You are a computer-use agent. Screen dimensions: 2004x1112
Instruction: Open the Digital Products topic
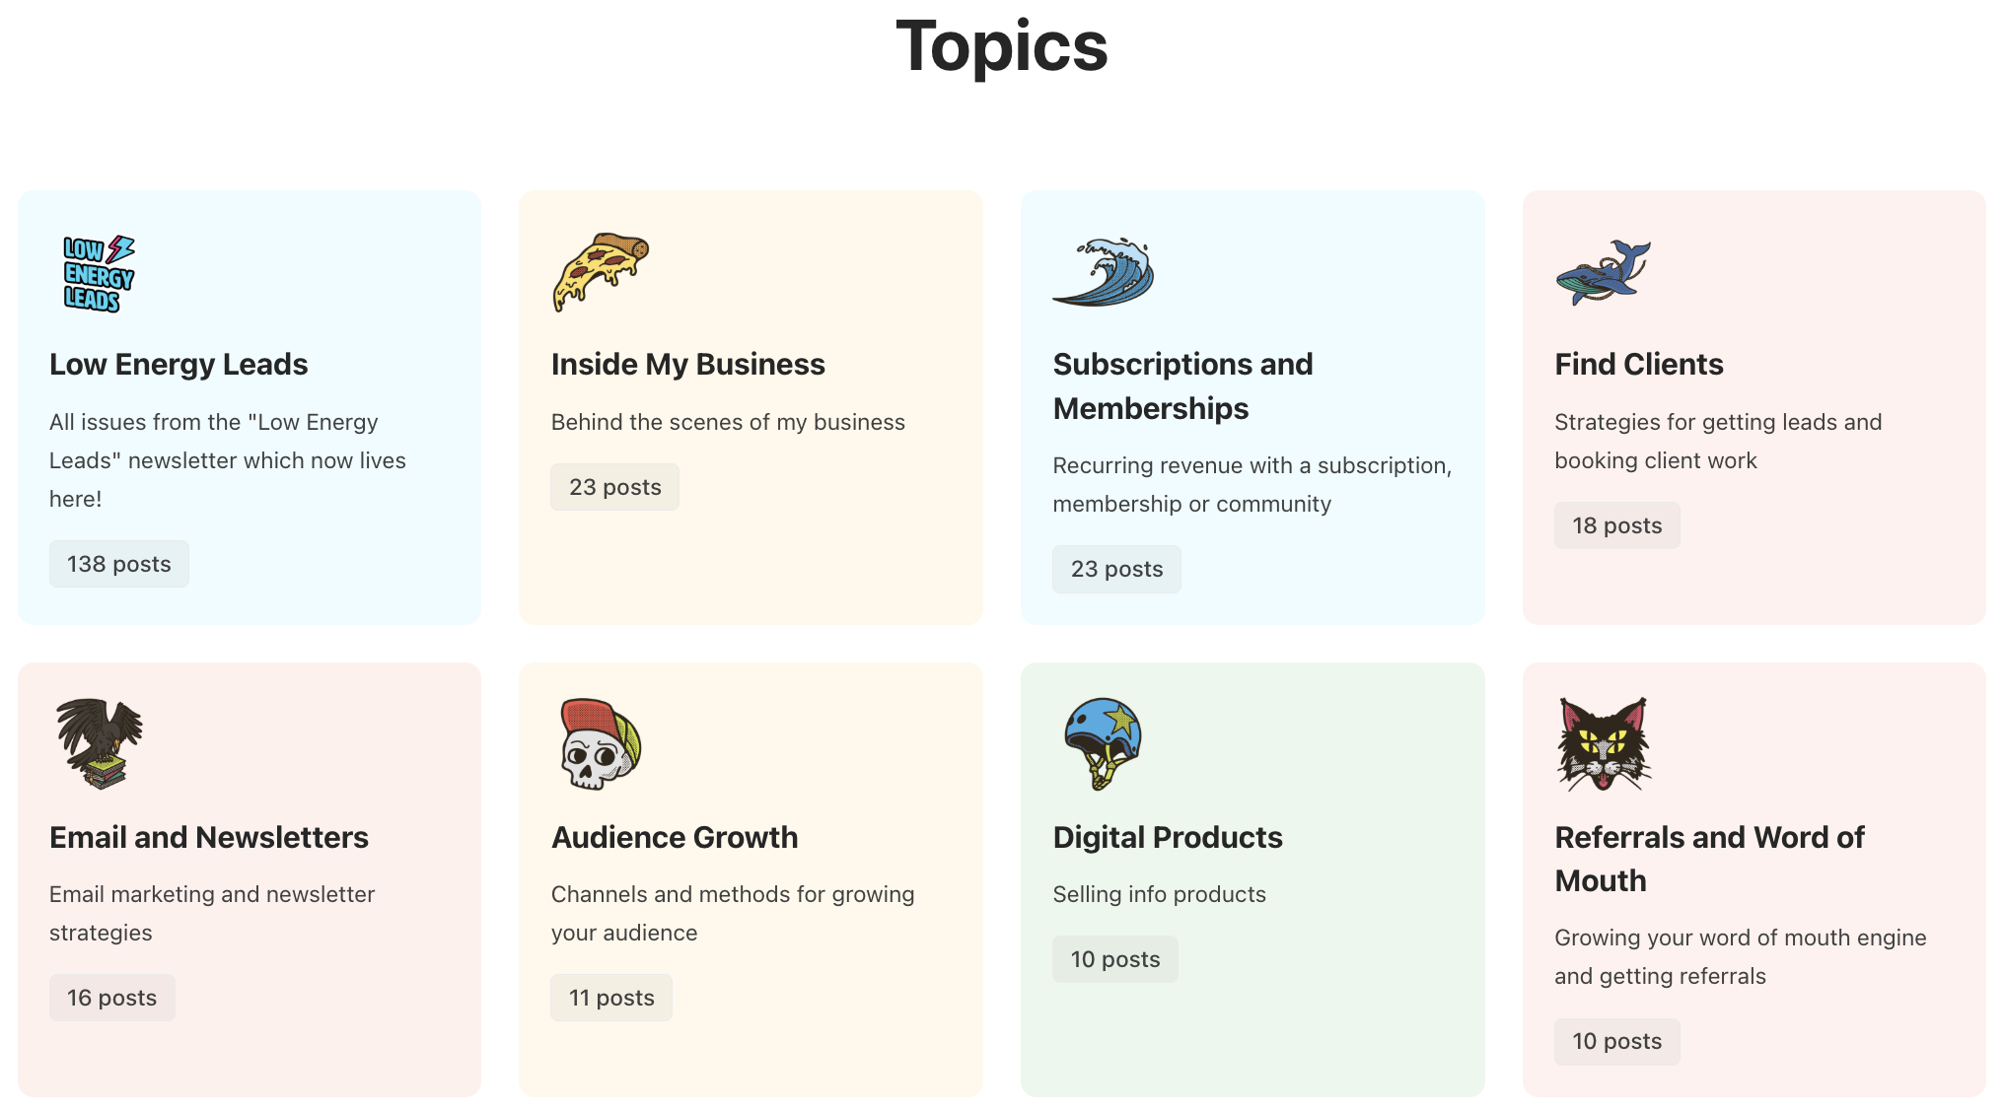coord(1168,837)
